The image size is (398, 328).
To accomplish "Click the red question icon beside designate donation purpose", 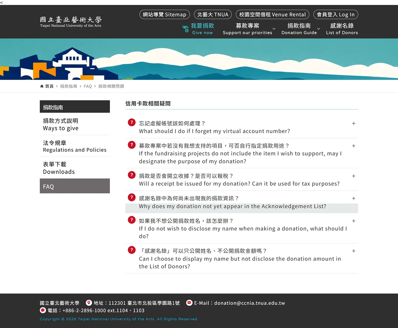I will tap(132, 145).
